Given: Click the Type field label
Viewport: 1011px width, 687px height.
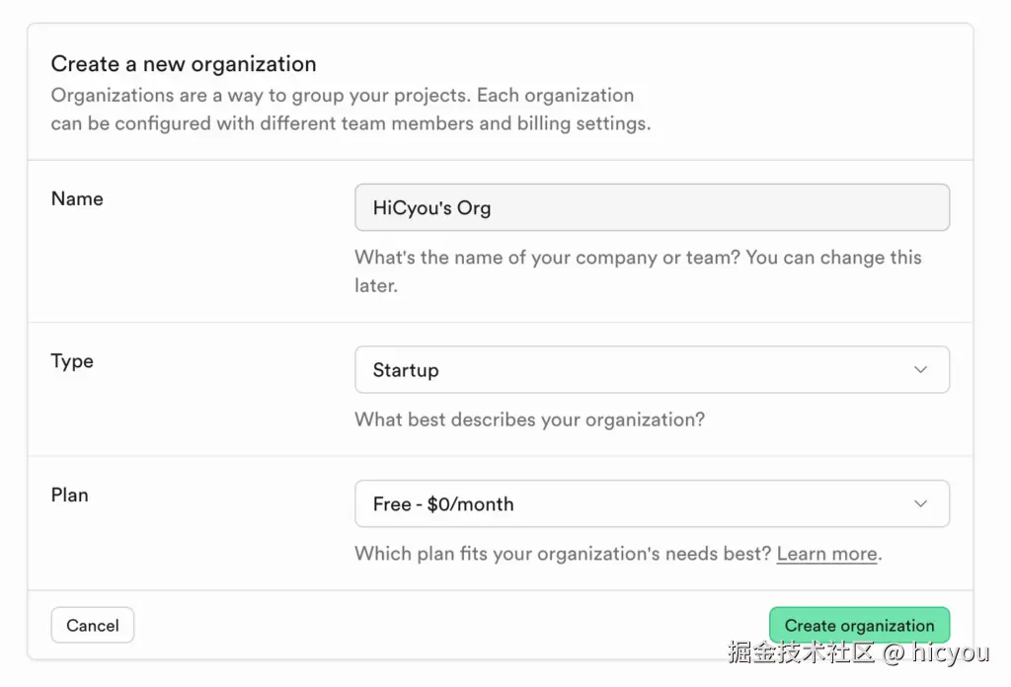Looking at the screenshot, I should [72, 361].
